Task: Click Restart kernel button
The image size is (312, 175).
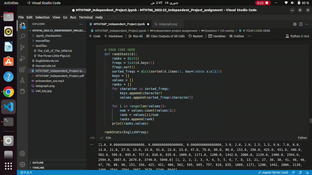Action: pos(195,36)
